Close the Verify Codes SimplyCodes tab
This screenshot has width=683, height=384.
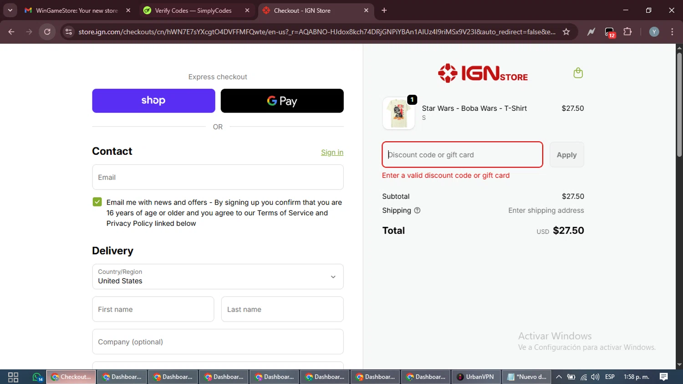point(247,10)
